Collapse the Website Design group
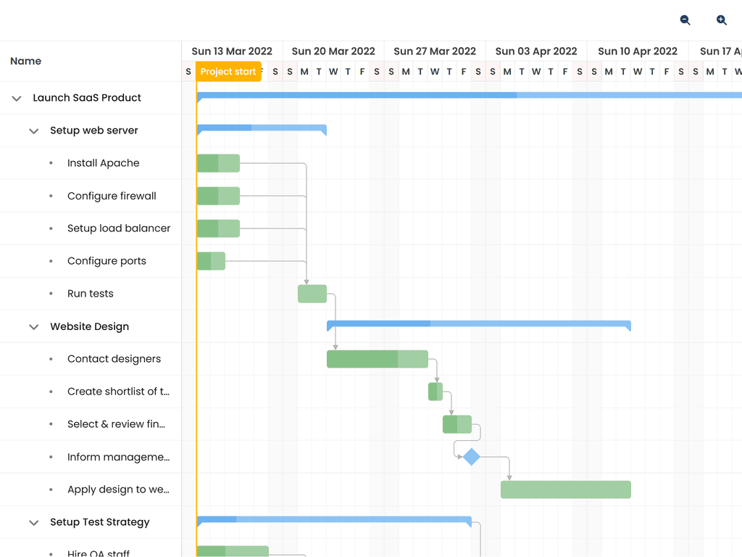This screenshot has height=557, width=742. coord(33,326)
